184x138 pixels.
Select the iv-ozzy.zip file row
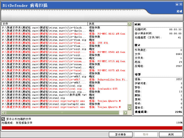point(64,49)
